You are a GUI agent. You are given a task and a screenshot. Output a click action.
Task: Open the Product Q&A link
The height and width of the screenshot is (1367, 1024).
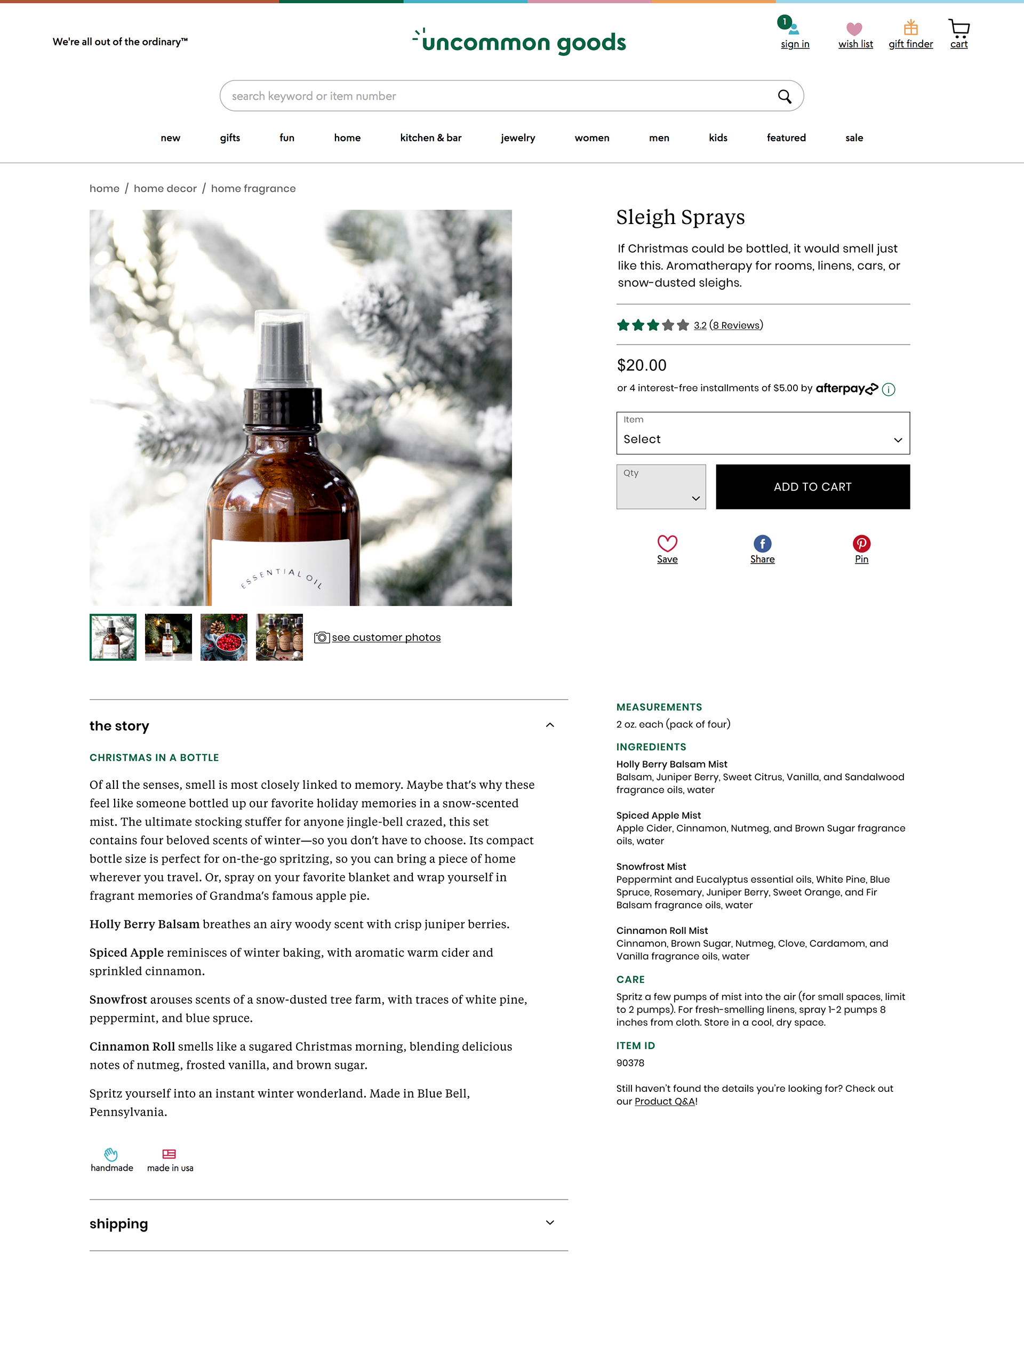tap(665, 1101)
